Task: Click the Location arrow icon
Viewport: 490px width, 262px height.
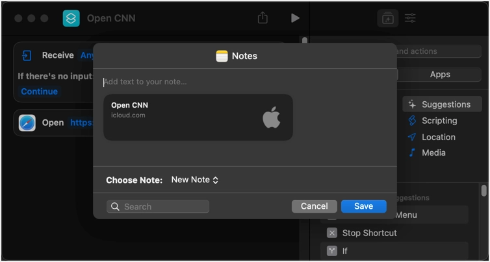Action: [x=412, y=137]
